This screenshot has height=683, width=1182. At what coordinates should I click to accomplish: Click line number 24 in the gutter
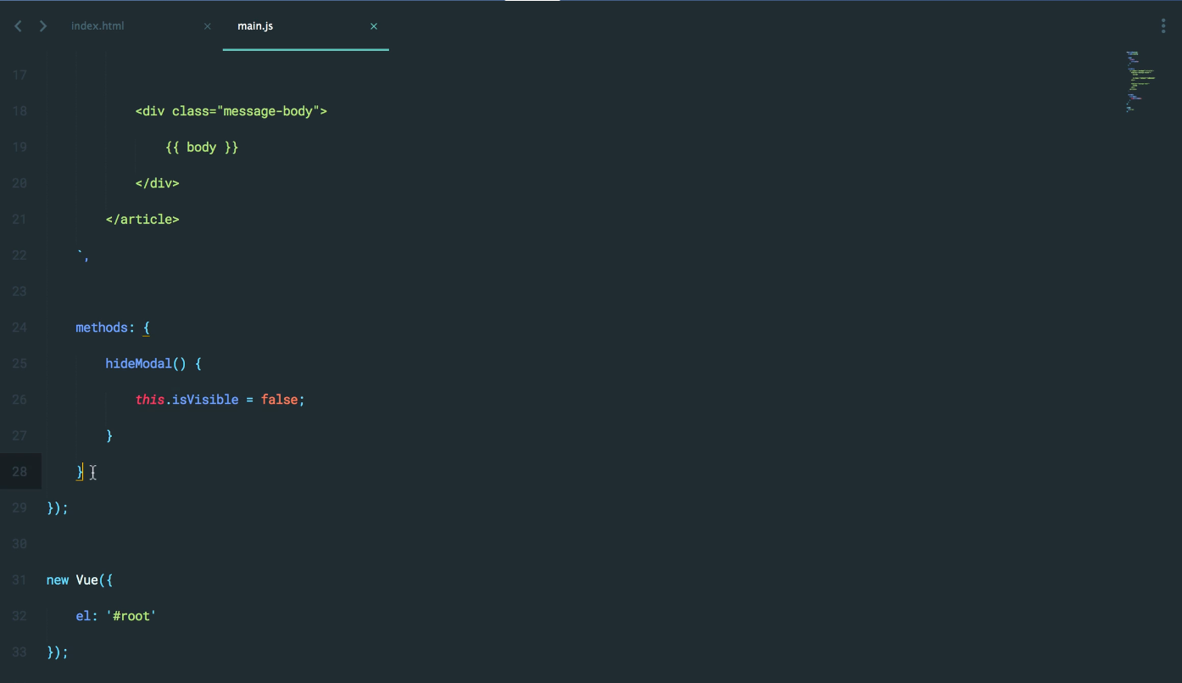tap(20, 328)
